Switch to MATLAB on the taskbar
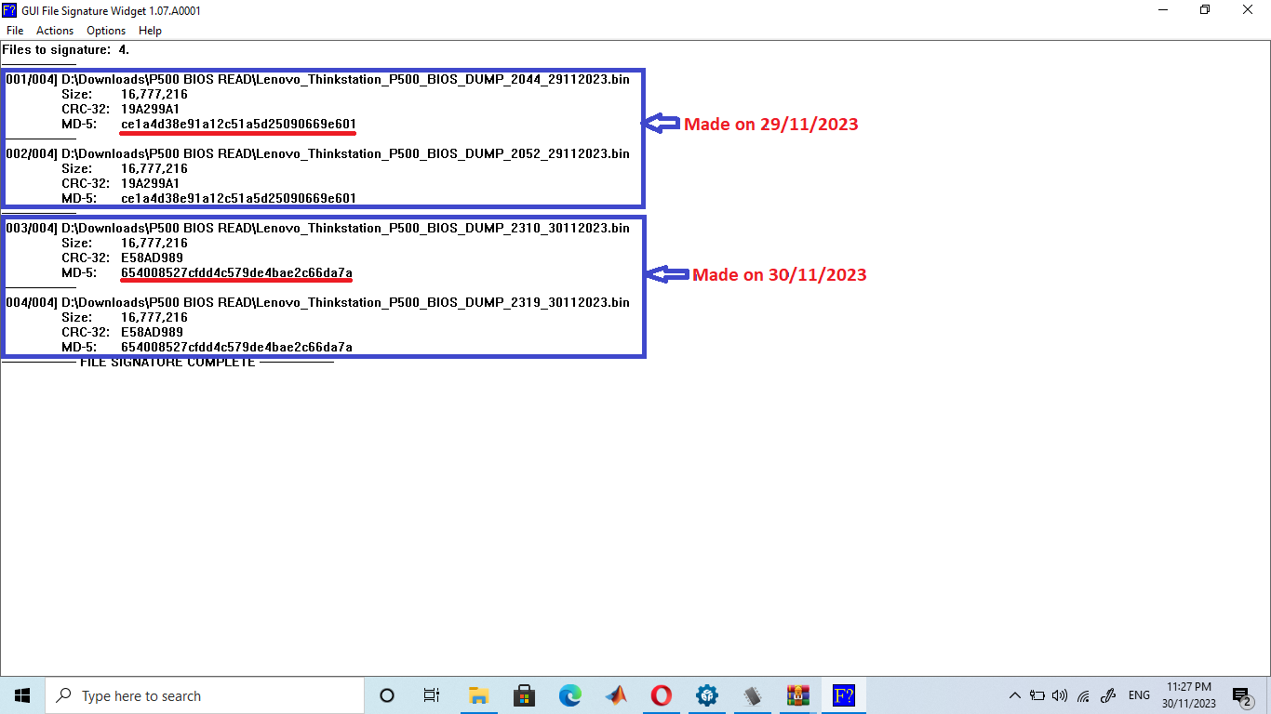The height and width of the screenshot is (714, 1271). coord(615,695)
